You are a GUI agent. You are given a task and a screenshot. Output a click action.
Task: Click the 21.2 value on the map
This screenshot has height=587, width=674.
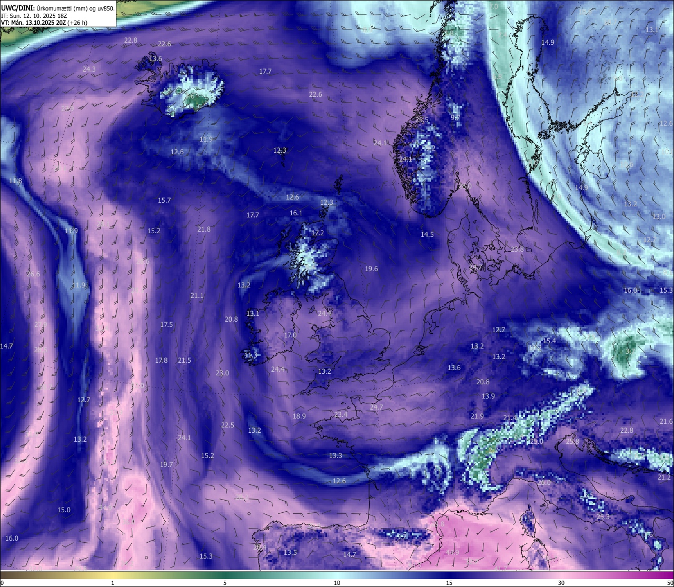pos(664,477)
